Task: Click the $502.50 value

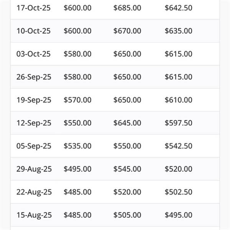Action: click(178, 192)
